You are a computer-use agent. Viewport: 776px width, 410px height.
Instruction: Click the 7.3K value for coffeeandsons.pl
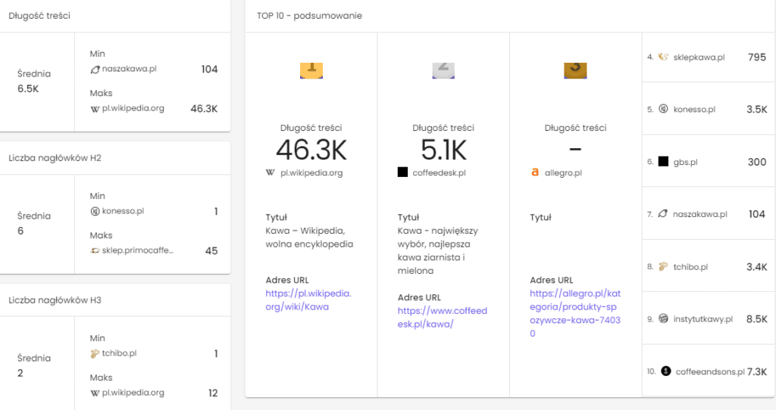[757, 371]
